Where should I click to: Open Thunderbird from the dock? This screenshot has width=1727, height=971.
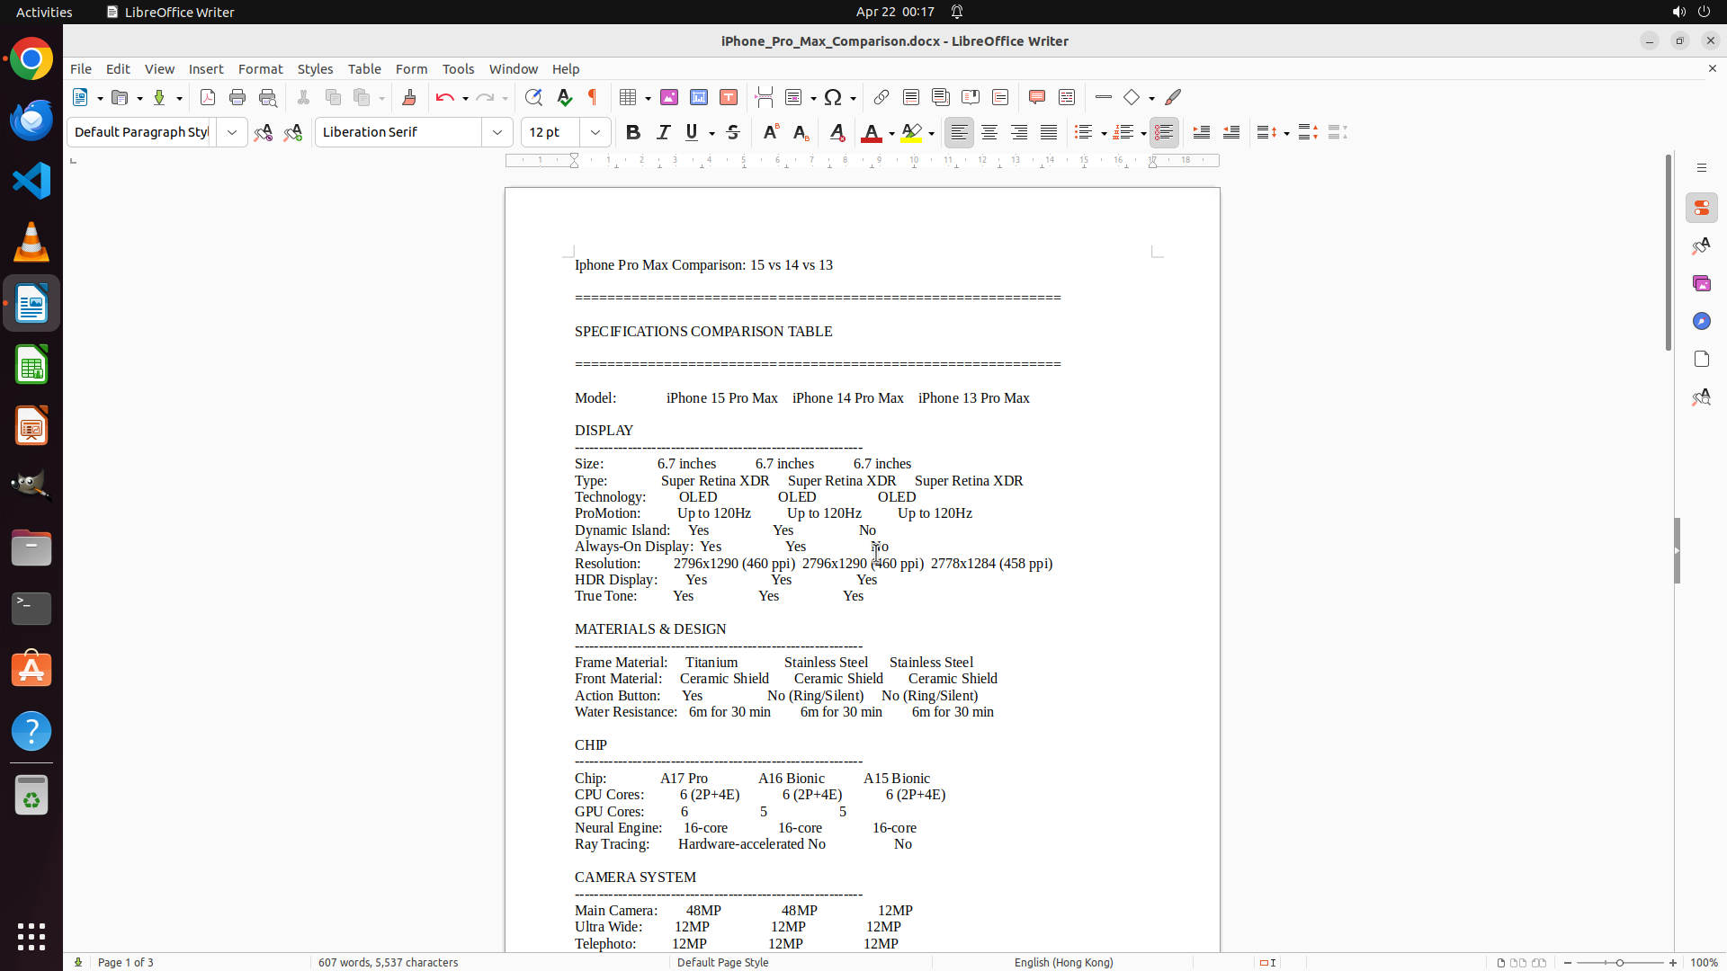click(31, 120)
